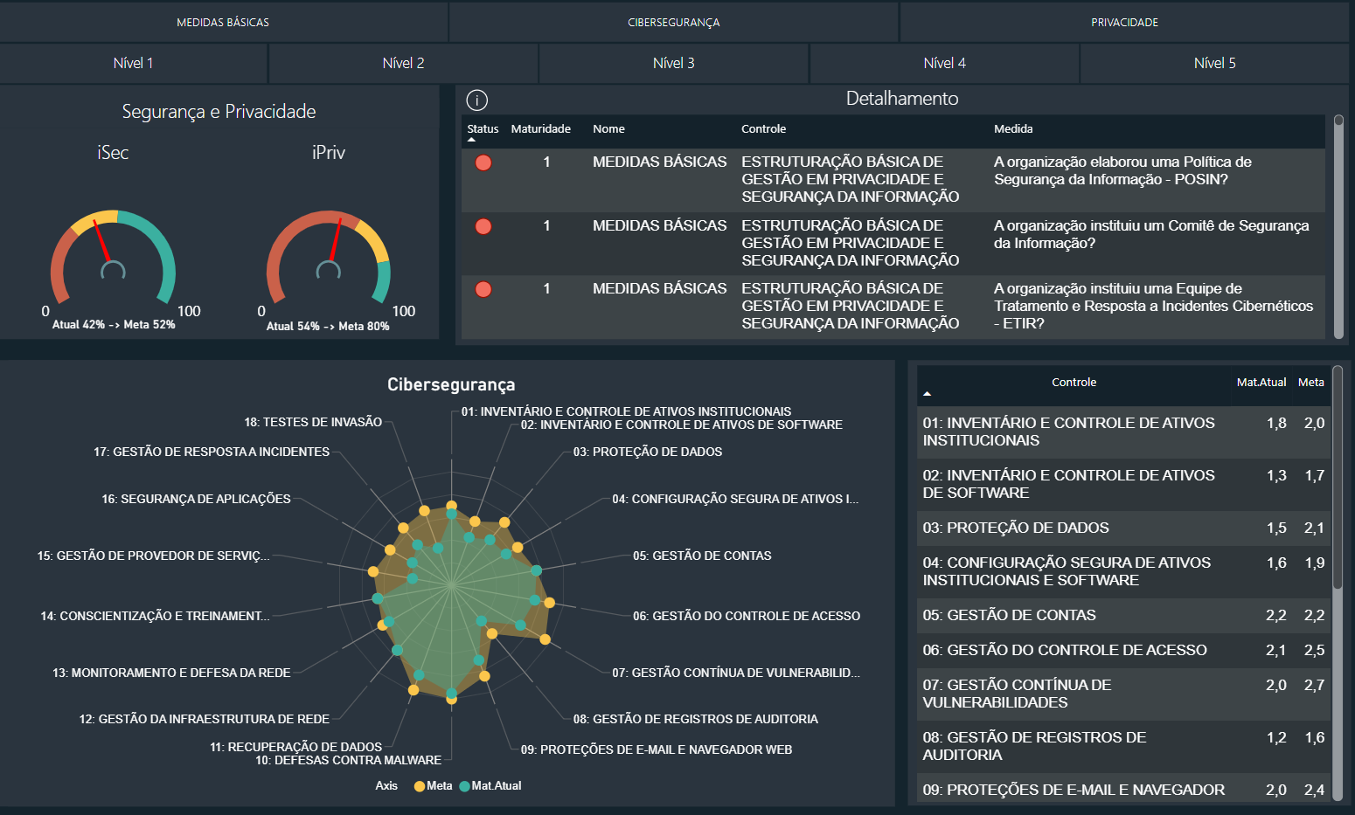
Task: Click red status dot for ETIR row
Action: [x=483, y=289]
